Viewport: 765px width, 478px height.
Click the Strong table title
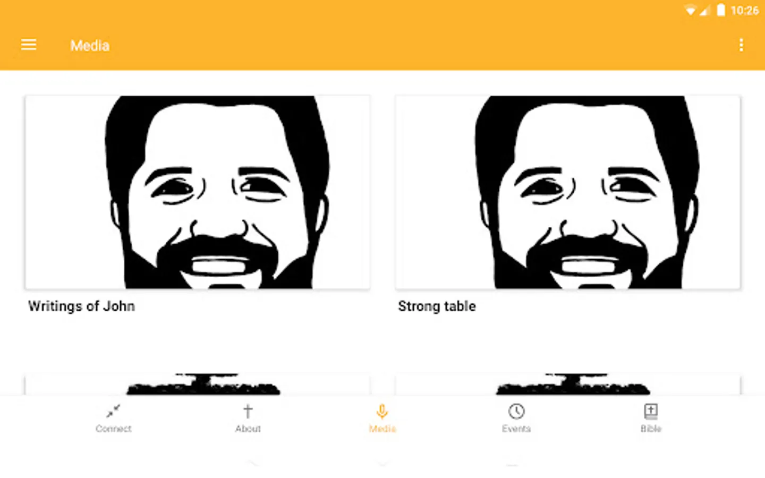[x=437, y=306]
